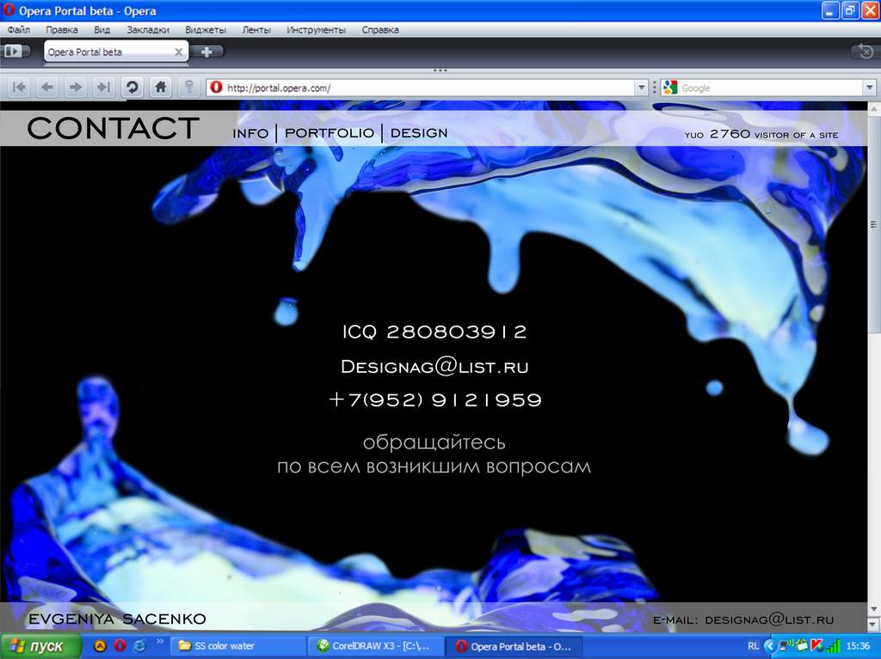Click the Opera icon in address field
Viewport: 881px width, 659px height.
(216, 88)
